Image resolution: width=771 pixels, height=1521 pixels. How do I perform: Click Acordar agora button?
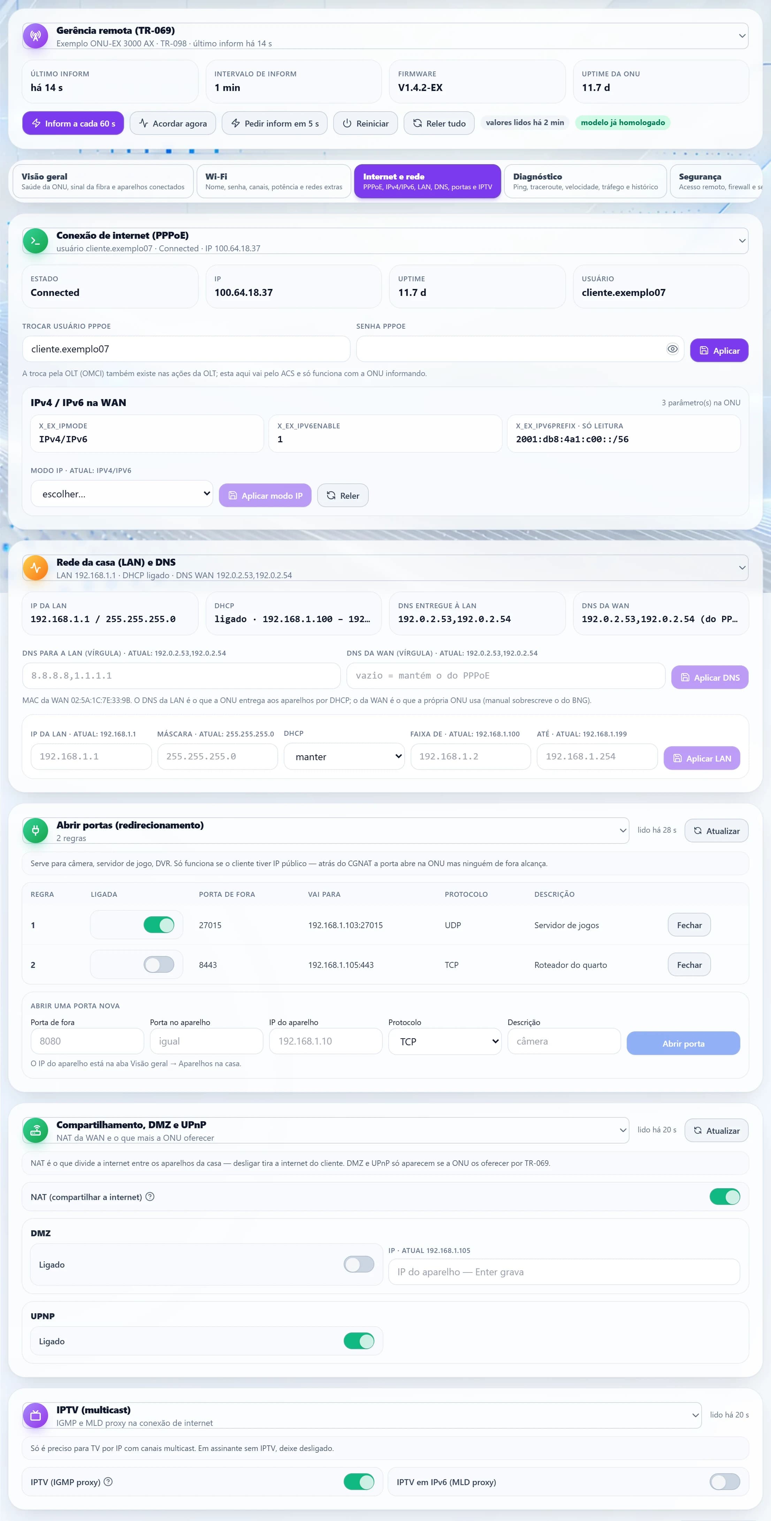pos(173,123)
